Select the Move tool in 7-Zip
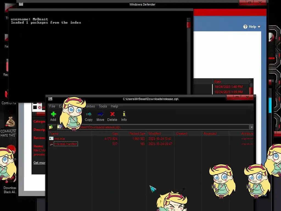281x211 pixels. pyautogui.click(x=100, y=116)
